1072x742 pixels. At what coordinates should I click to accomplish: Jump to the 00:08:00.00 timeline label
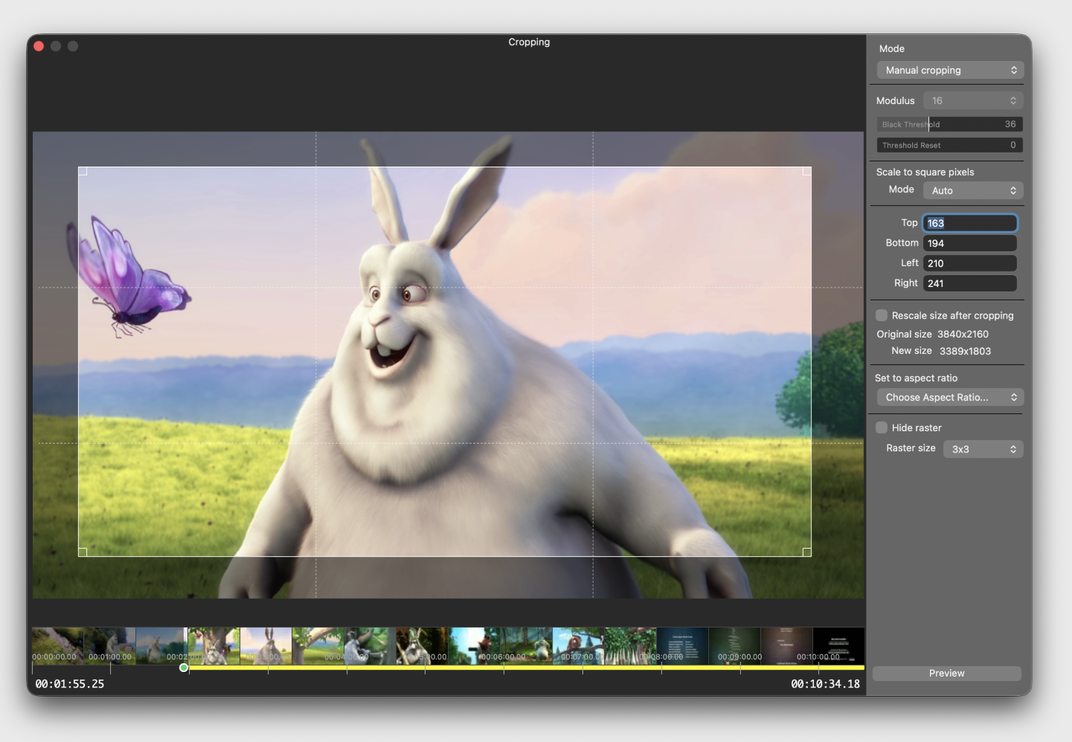coord(661,657)
